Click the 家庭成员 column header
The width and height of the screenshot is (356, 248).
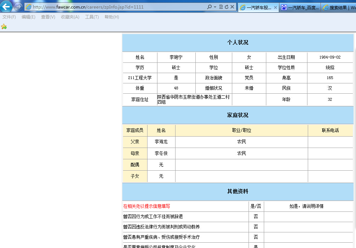135,130
